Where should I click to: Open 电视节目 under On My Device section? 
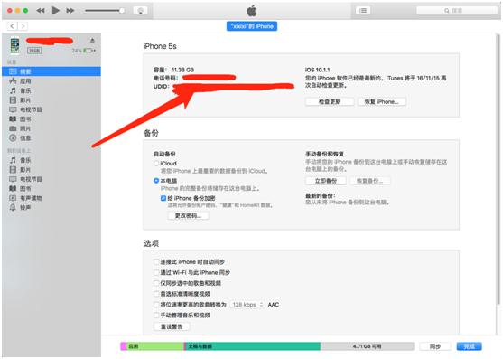[51, 179]
